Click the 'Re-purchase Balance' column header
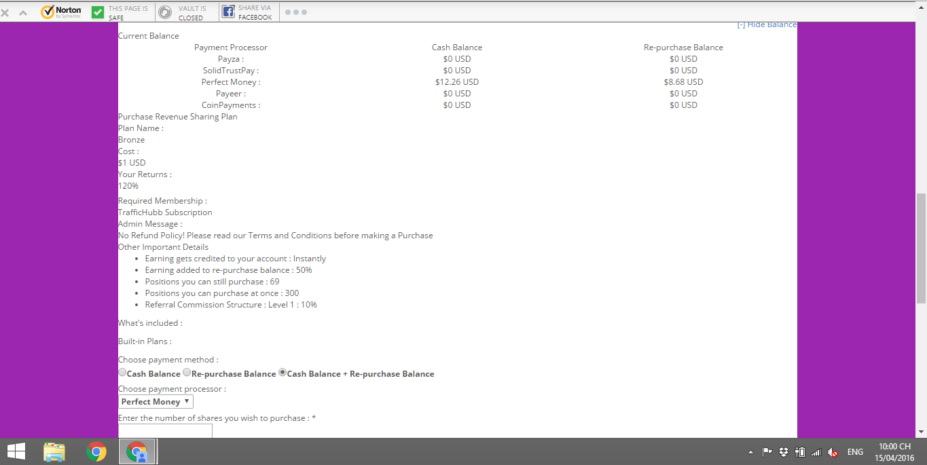927x465 pixels. (x=683, y=48)
